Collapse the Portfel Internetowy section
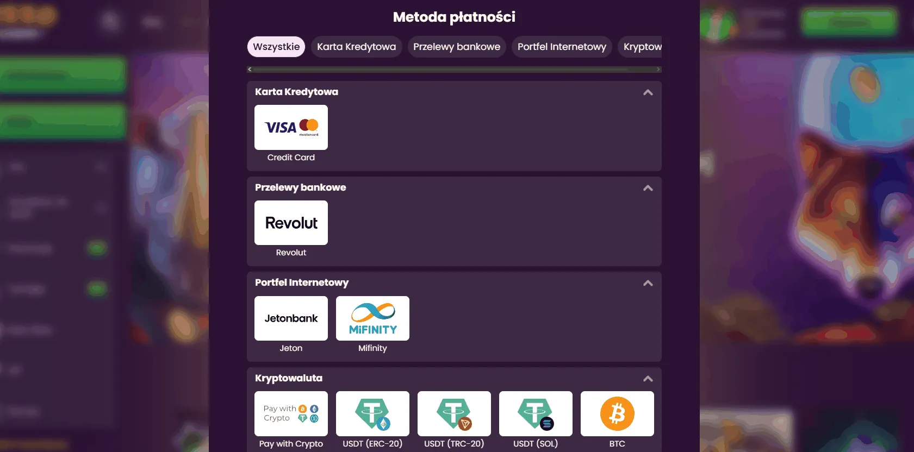The height and width of the screenshot is (452, 914). pyautogui.click(x=648, y=283)
